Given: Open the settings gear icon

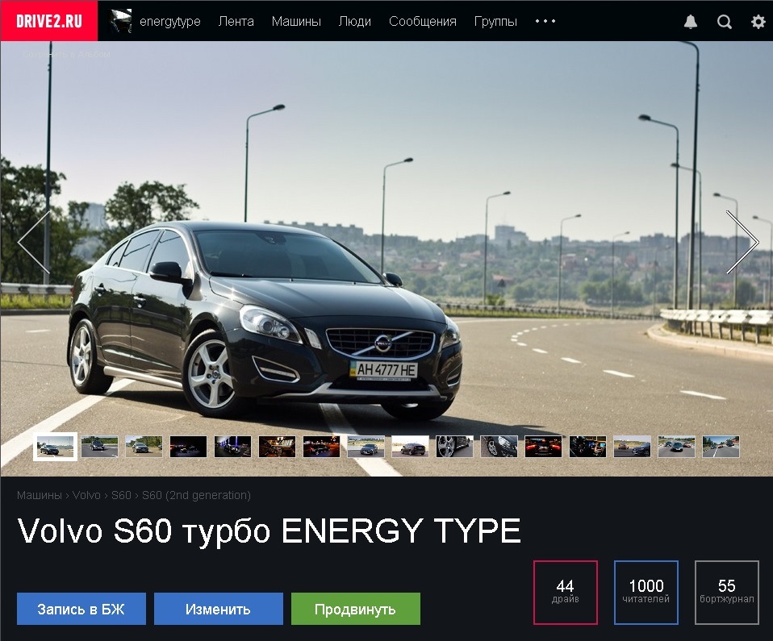Looking at the screenshot, I should click(x=758, y=22).
